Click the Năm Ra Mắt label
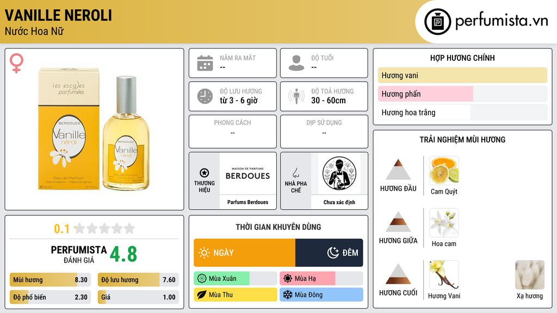 238,58
